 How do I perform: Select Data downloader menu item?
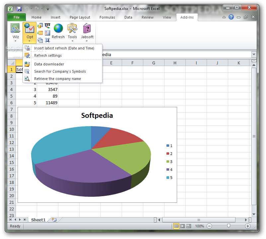pos(49,64)
